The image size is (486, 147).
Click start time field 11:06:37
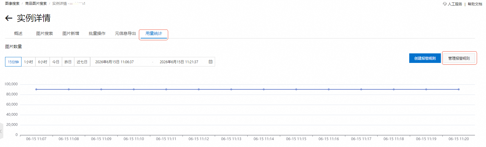coord(114,62)
